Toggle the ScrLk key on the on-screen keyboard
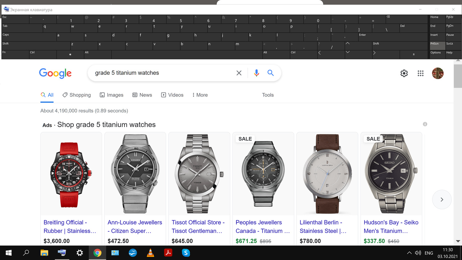This screenshot has height=260, width=462. point(453,46)
